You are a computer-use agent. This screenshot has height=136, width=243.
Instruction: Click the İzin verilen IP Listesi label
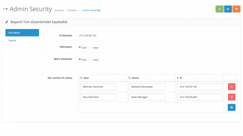[x=60, y=78]
